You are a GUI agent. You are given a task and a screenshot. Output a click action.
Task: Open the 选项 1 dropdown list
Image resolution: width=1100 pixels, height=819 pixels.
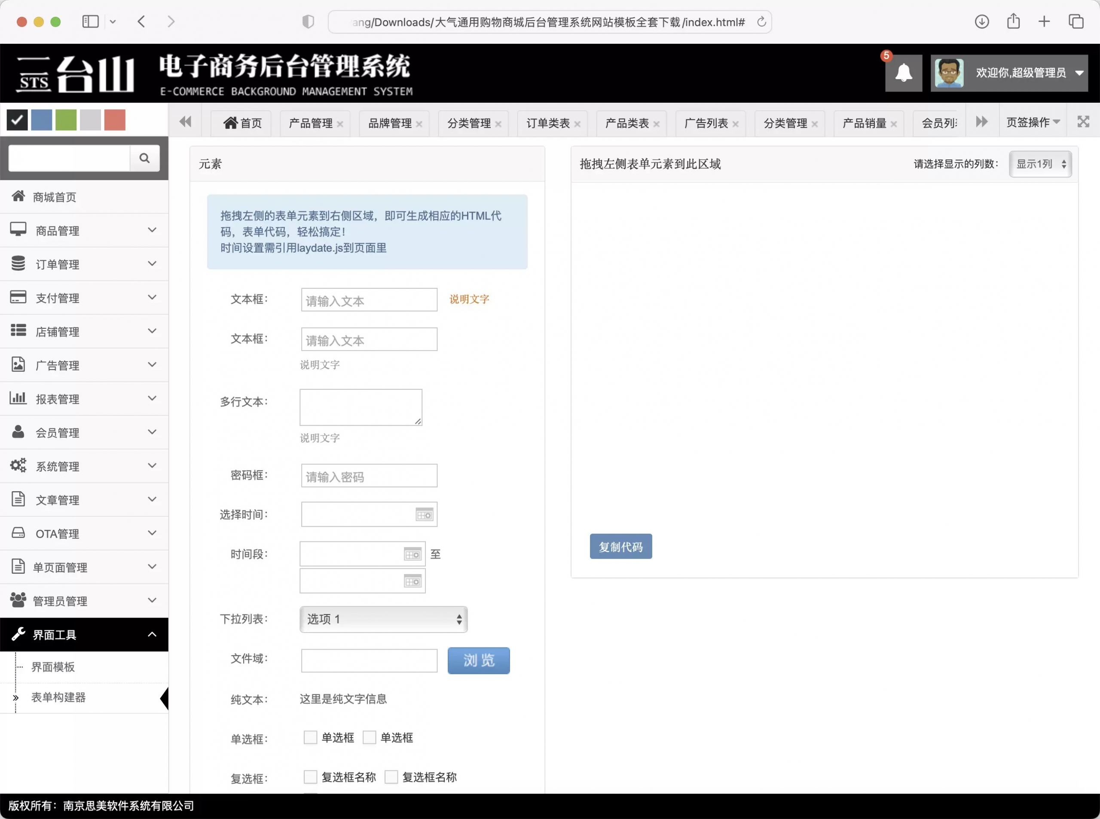383,619
